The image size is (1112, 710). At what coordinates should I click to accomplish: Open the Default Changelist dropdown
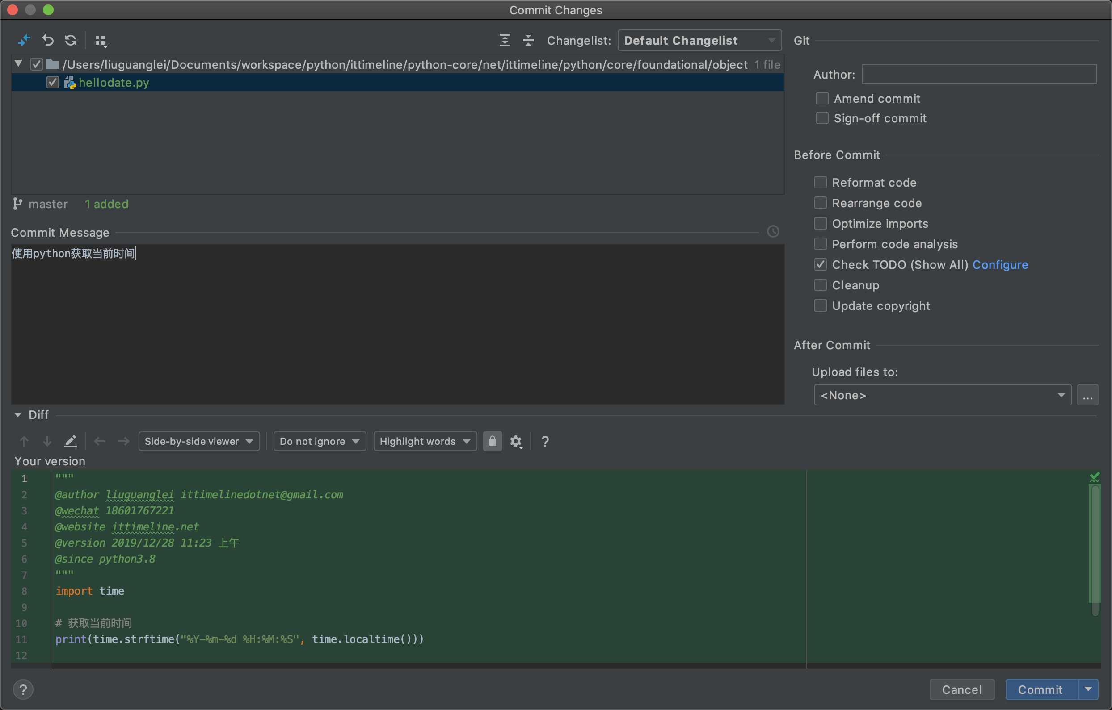699,41
